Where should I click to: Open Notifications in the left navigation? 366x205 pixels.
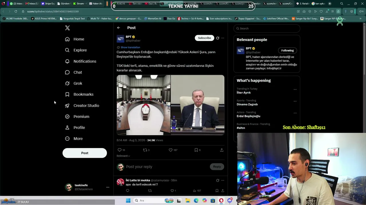coord(81,61)
